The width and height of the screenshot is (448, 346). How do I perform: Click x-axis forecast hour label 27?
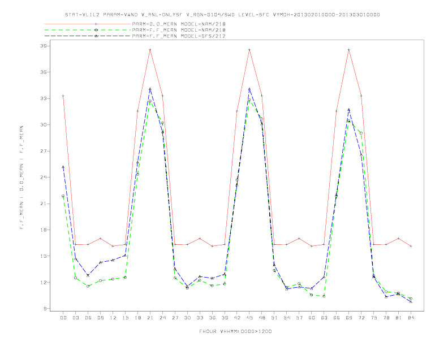click(175, 318)
